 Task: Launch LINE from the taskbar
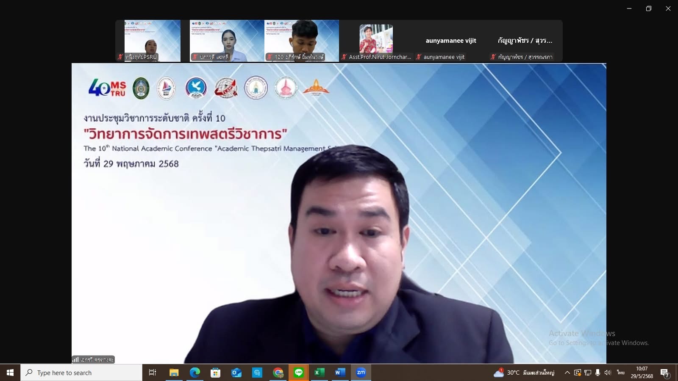(299, 373)
